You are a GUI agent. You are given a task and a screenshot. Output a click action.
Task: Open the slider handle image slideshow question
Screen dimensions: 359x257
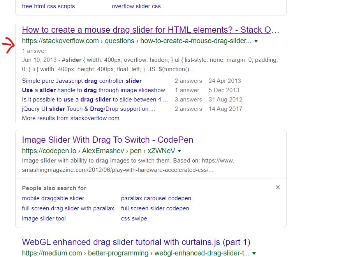(93, 90)
